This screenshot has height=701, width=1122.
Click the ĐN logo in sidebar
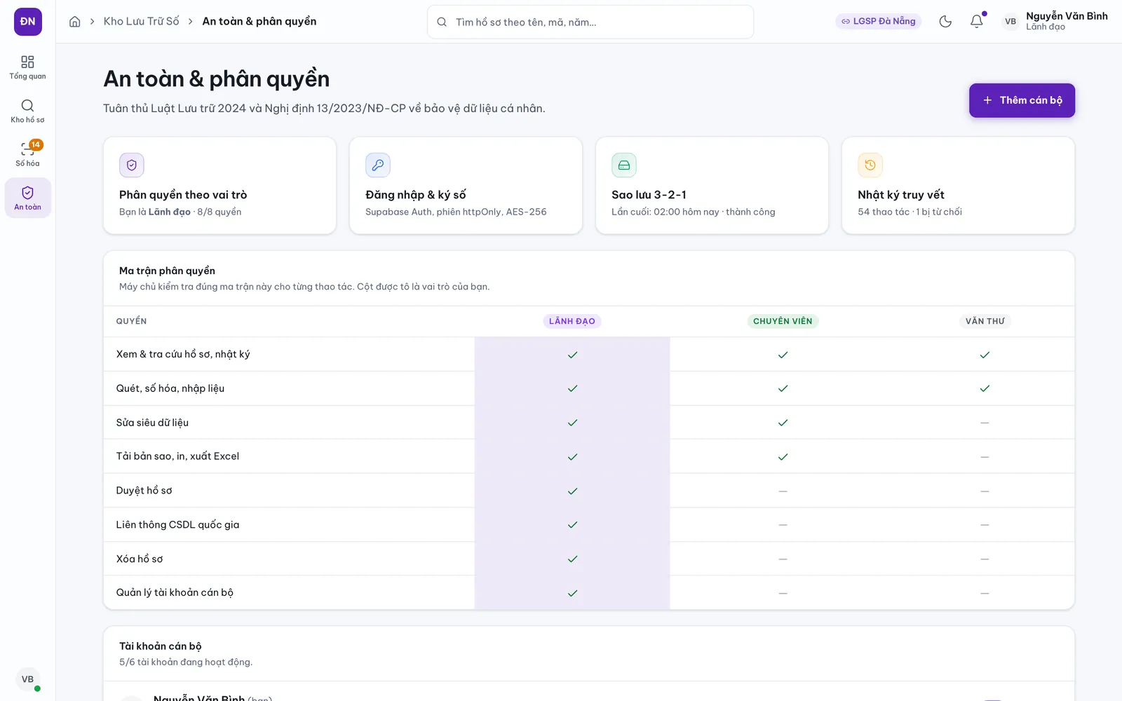point(27,22)
